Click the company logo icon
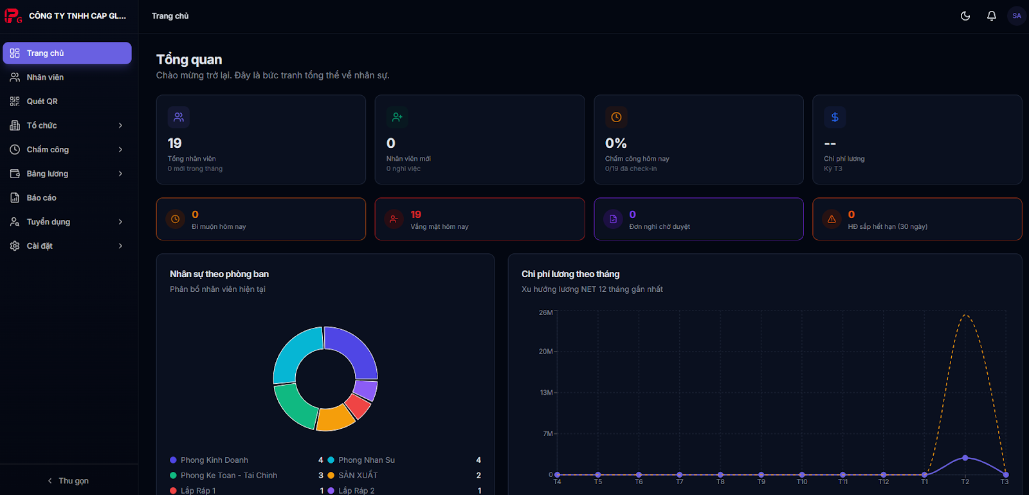1029x495 pixels. [x=13, y=16]
